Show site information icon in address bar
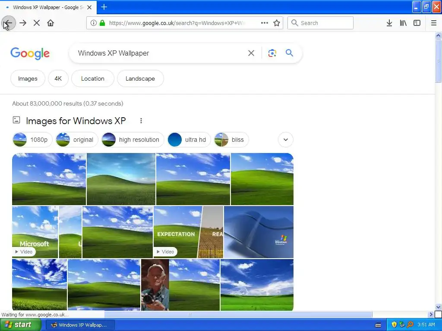Screen dimensions: 442x331 point(93,23)
